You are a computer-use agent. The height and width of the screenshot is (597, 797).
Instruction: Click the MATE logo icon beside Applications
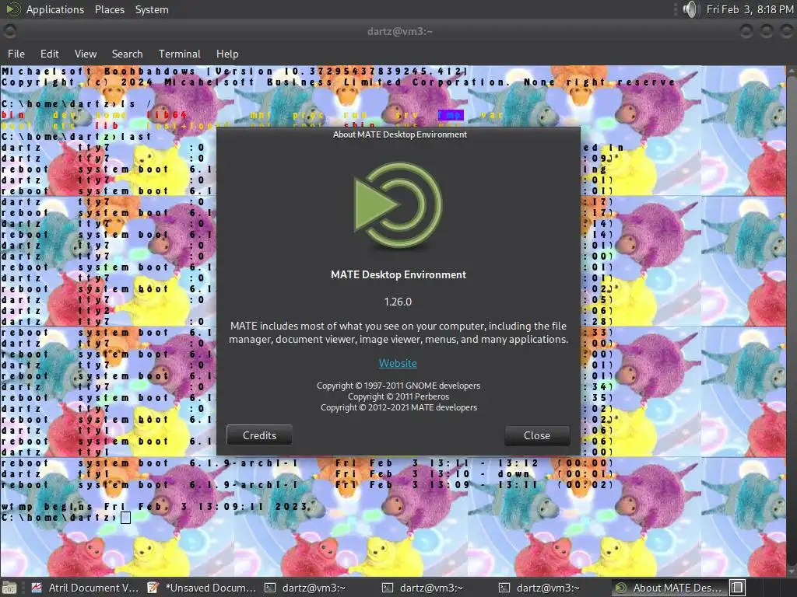pos(13,9)
